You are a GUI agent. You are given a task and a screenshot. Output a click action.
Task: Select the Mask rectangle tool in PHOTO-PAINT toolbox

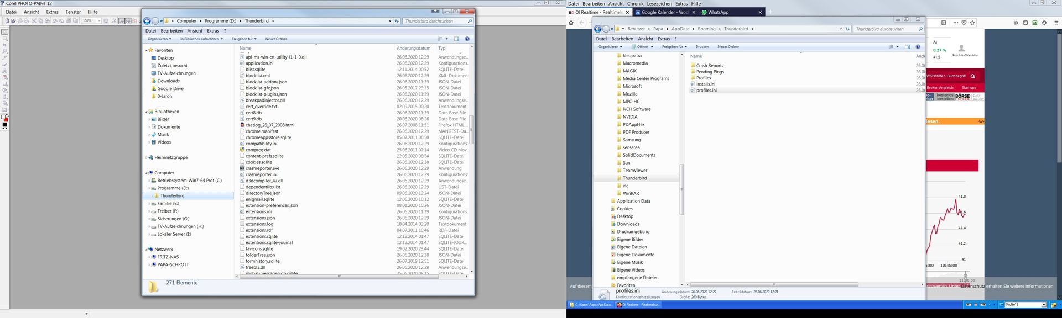tap(5, 38)
